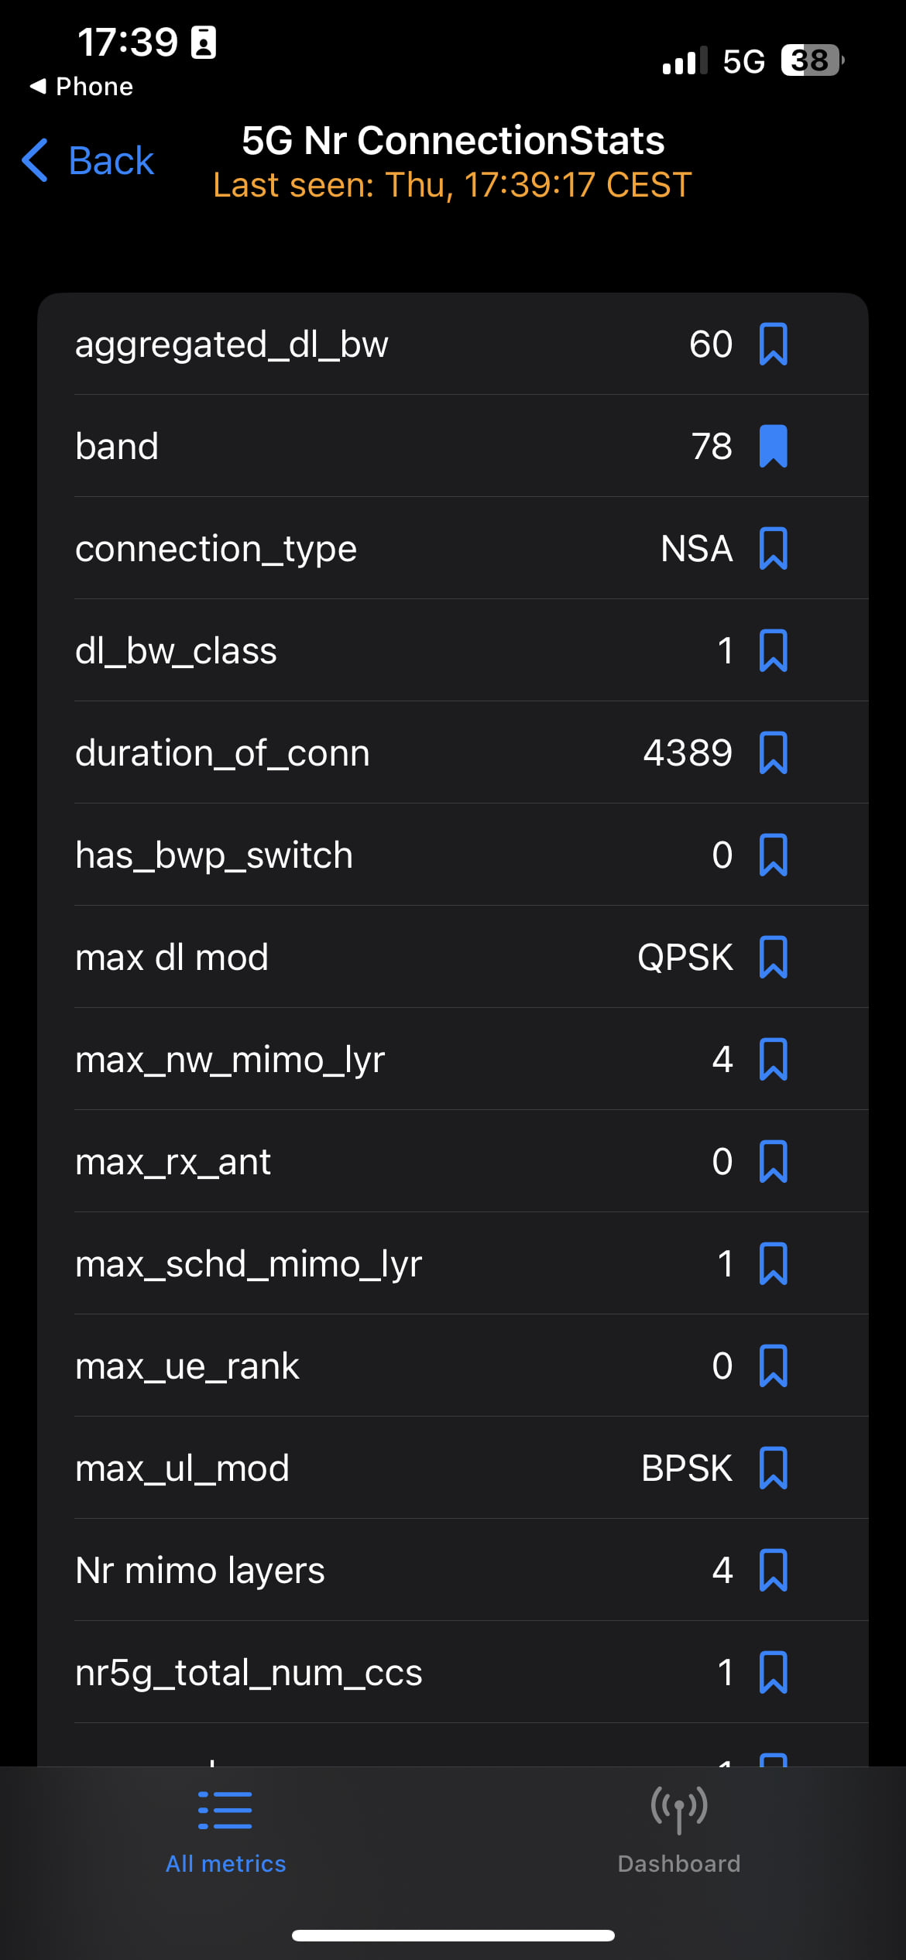This screenshot has height=1960, width=906.
Task: Tap the Nr mimo layers bookmark icon
Action: (x=773, y=1570)
